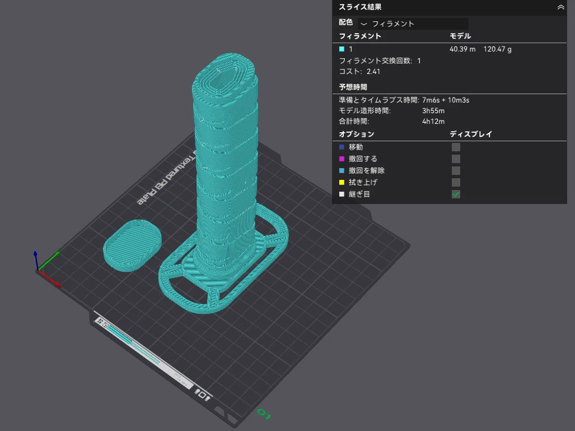Screen dimensions: 575x431
Task: Open the 配色 フィラメント dropdown
Action: [413, 24]
